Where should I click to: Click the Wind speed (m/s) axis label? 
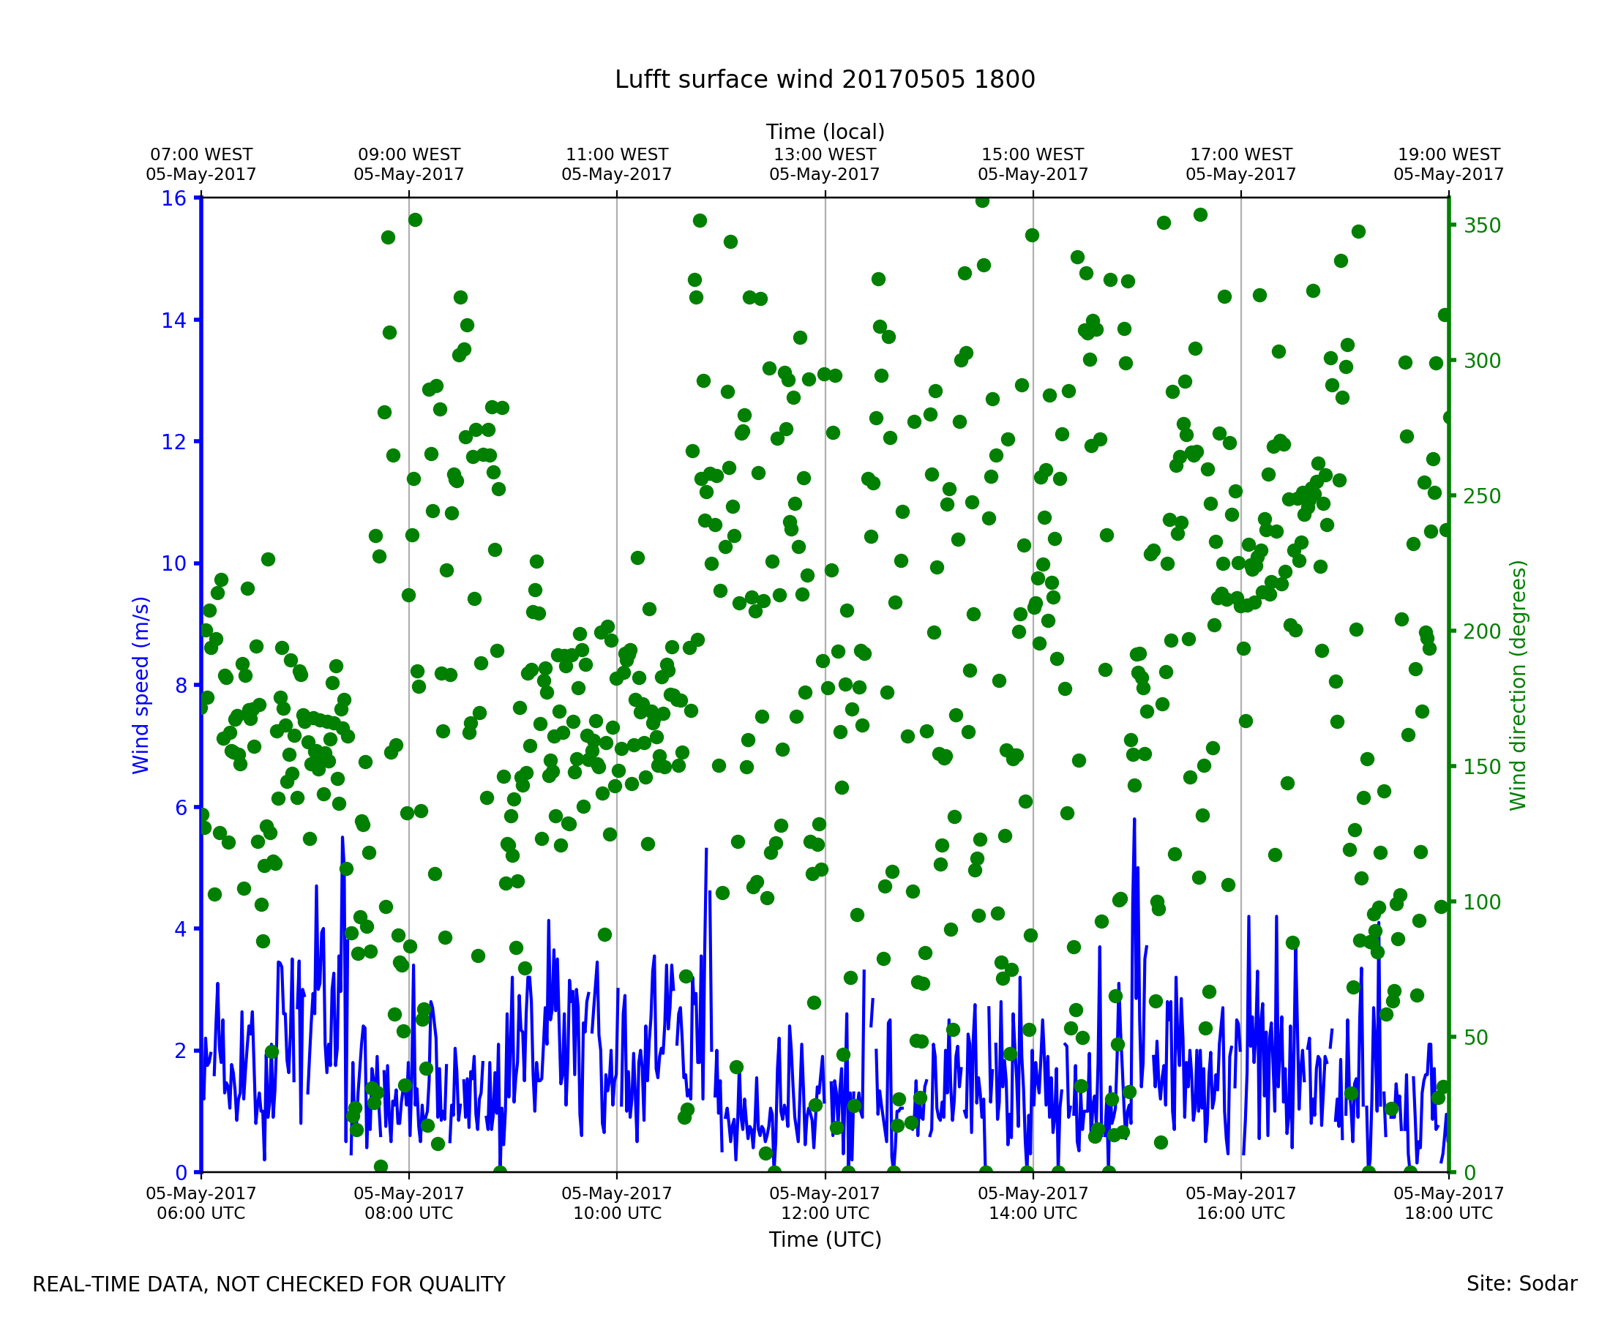click(x=141, y=685)
